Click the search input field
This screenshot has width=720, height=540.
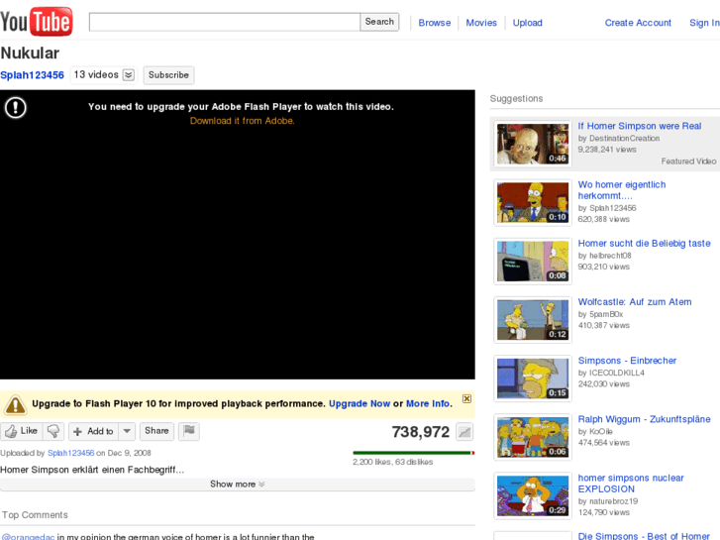pos(224,22)
